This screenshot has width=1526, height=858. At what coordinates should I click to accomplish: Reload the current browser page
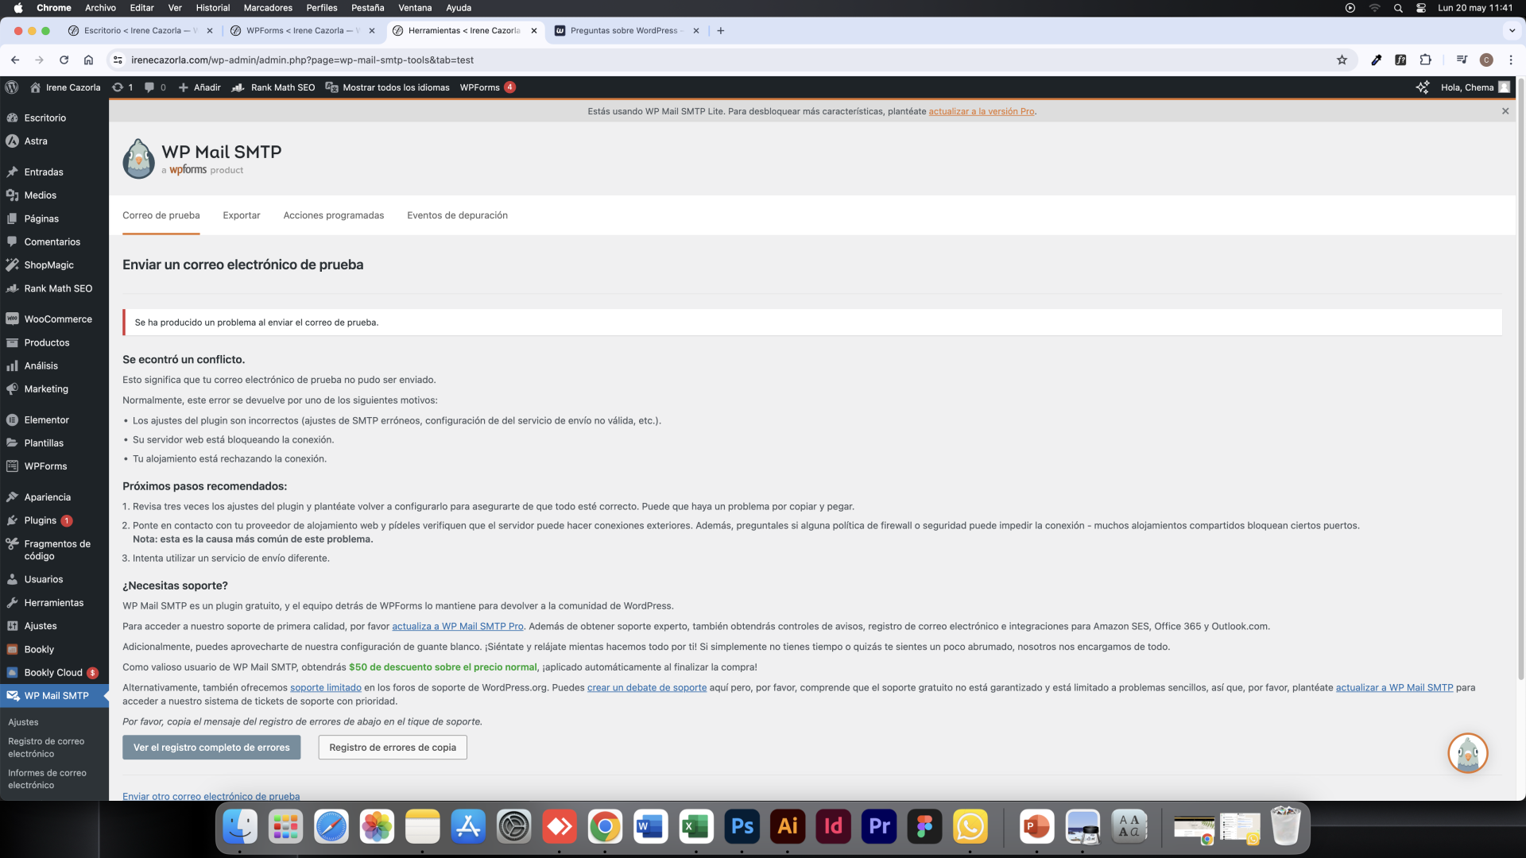pos(64,60)
